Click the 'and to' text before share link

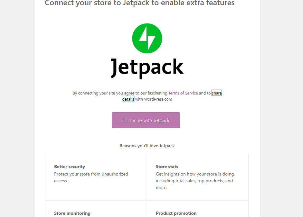[x=205, y=93]
